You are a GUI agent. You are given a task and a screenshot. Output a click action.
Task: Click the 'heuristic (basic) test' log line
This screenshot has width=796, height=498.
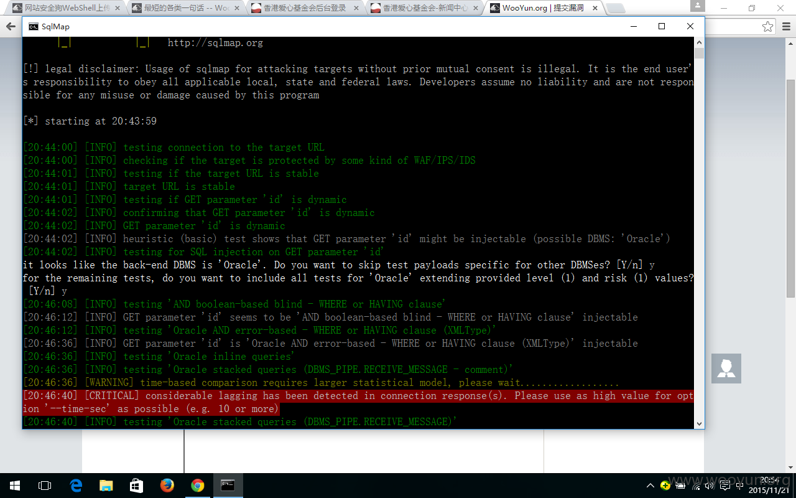[346, 239]
